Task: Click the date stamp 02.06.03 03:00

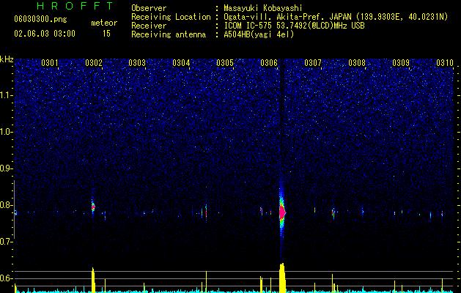Action: pos(45,34)
